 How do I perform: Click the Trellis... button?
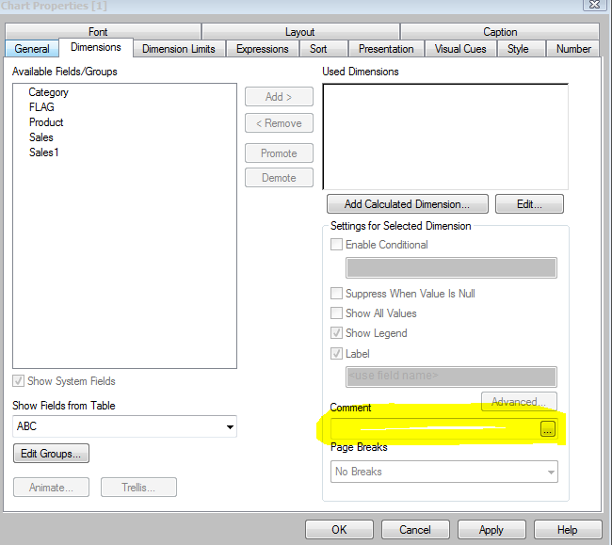tap(138, 488)
